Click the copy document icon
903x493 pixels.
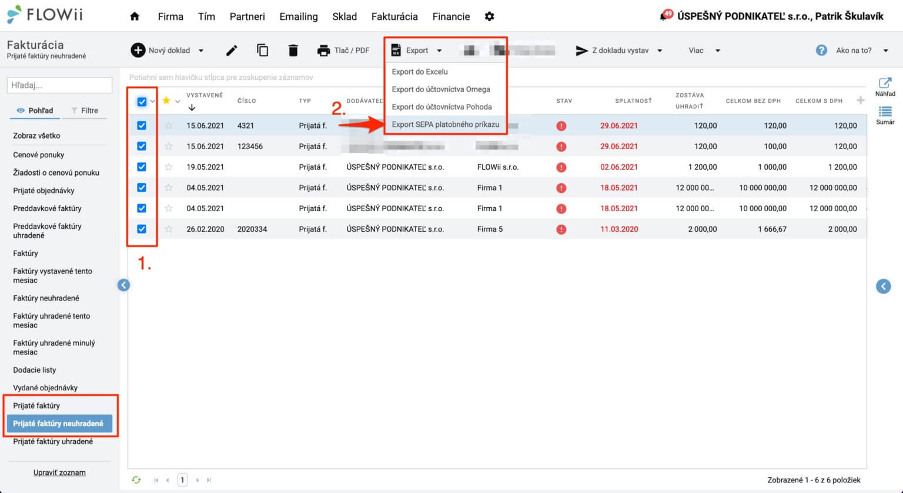tap(262, 50)
